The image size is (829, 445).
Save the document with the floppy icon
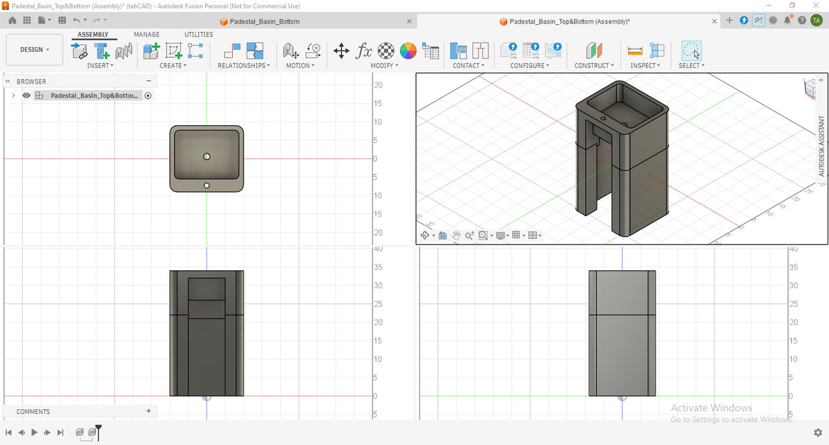pos(62,21)
